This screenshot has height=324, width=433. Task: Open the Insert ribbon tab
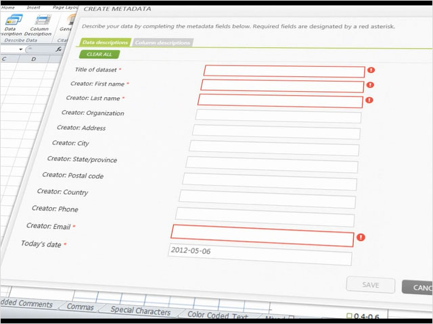[x=33, y=7]
